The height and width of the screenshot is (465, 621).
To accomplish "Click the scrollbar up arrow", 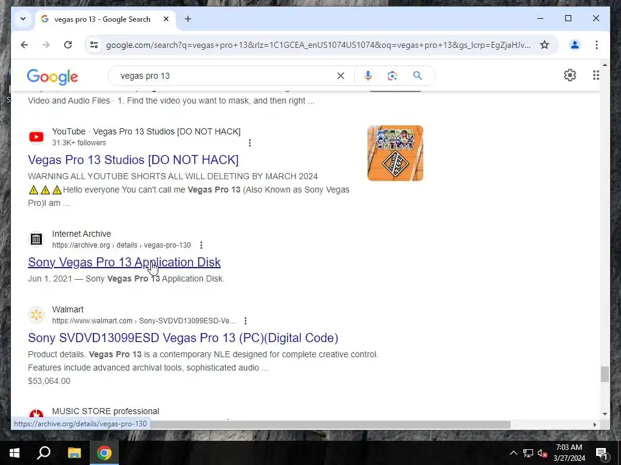I will (x=605, y=64).
